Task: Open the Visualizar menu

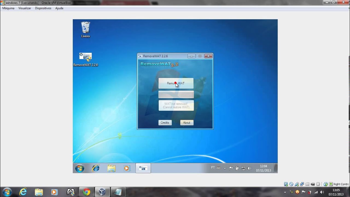Action: click(x=25, y=8)
